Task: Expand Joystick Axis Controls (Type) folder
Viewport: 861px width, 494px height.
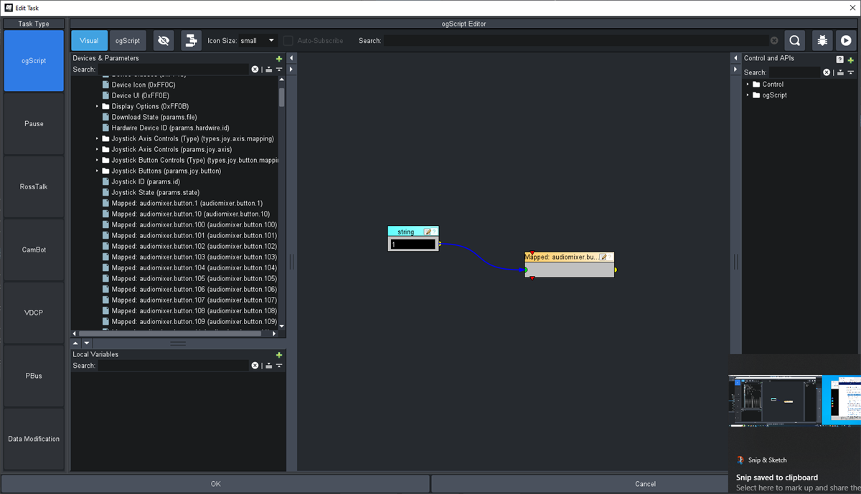Action: click(x=97, y=138)
